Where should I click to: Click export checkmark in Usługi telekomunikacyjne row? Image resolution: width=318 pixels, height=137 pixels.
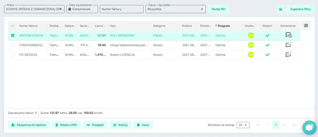267,45
